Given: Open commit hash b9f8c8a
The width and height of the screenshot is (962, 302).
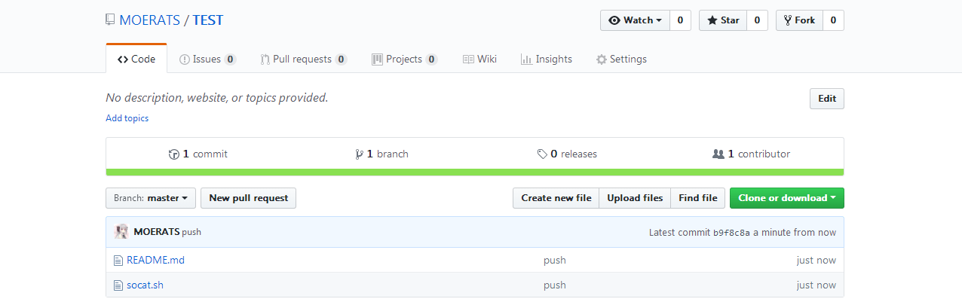Looking at the screenshot, I should click(732, 233).
